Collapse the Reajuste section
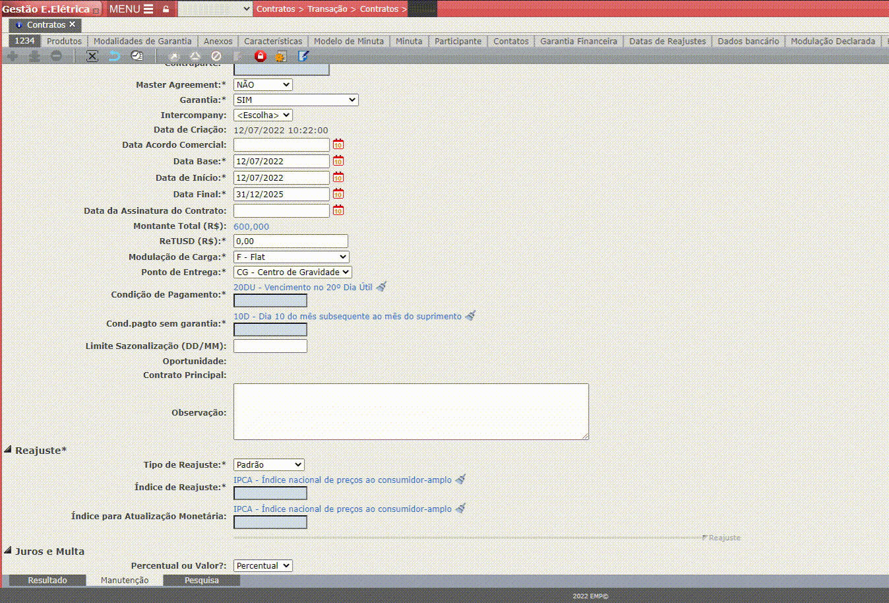This screenshot has width=889, height=603. point(8,450)
